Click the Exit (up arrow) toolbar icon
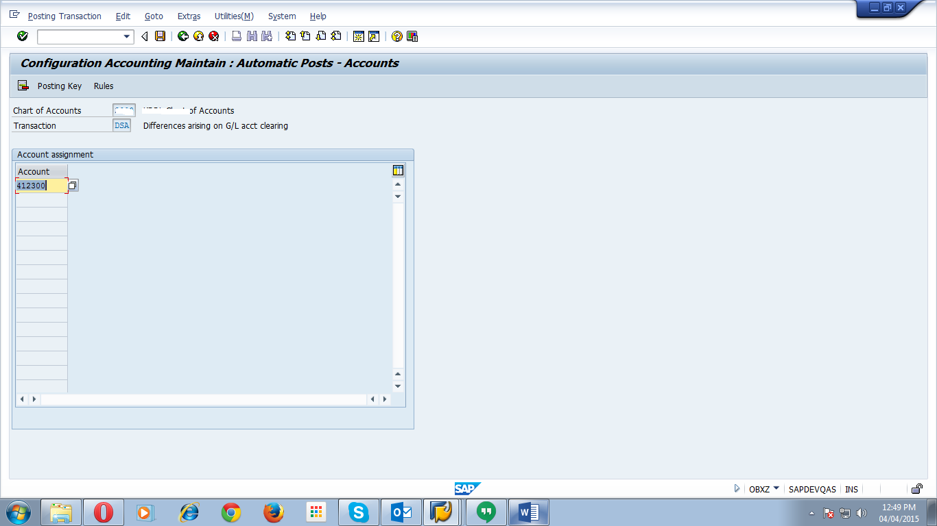Image resolution: width=937 pixels, height=526 pixels. coord(198,36)
